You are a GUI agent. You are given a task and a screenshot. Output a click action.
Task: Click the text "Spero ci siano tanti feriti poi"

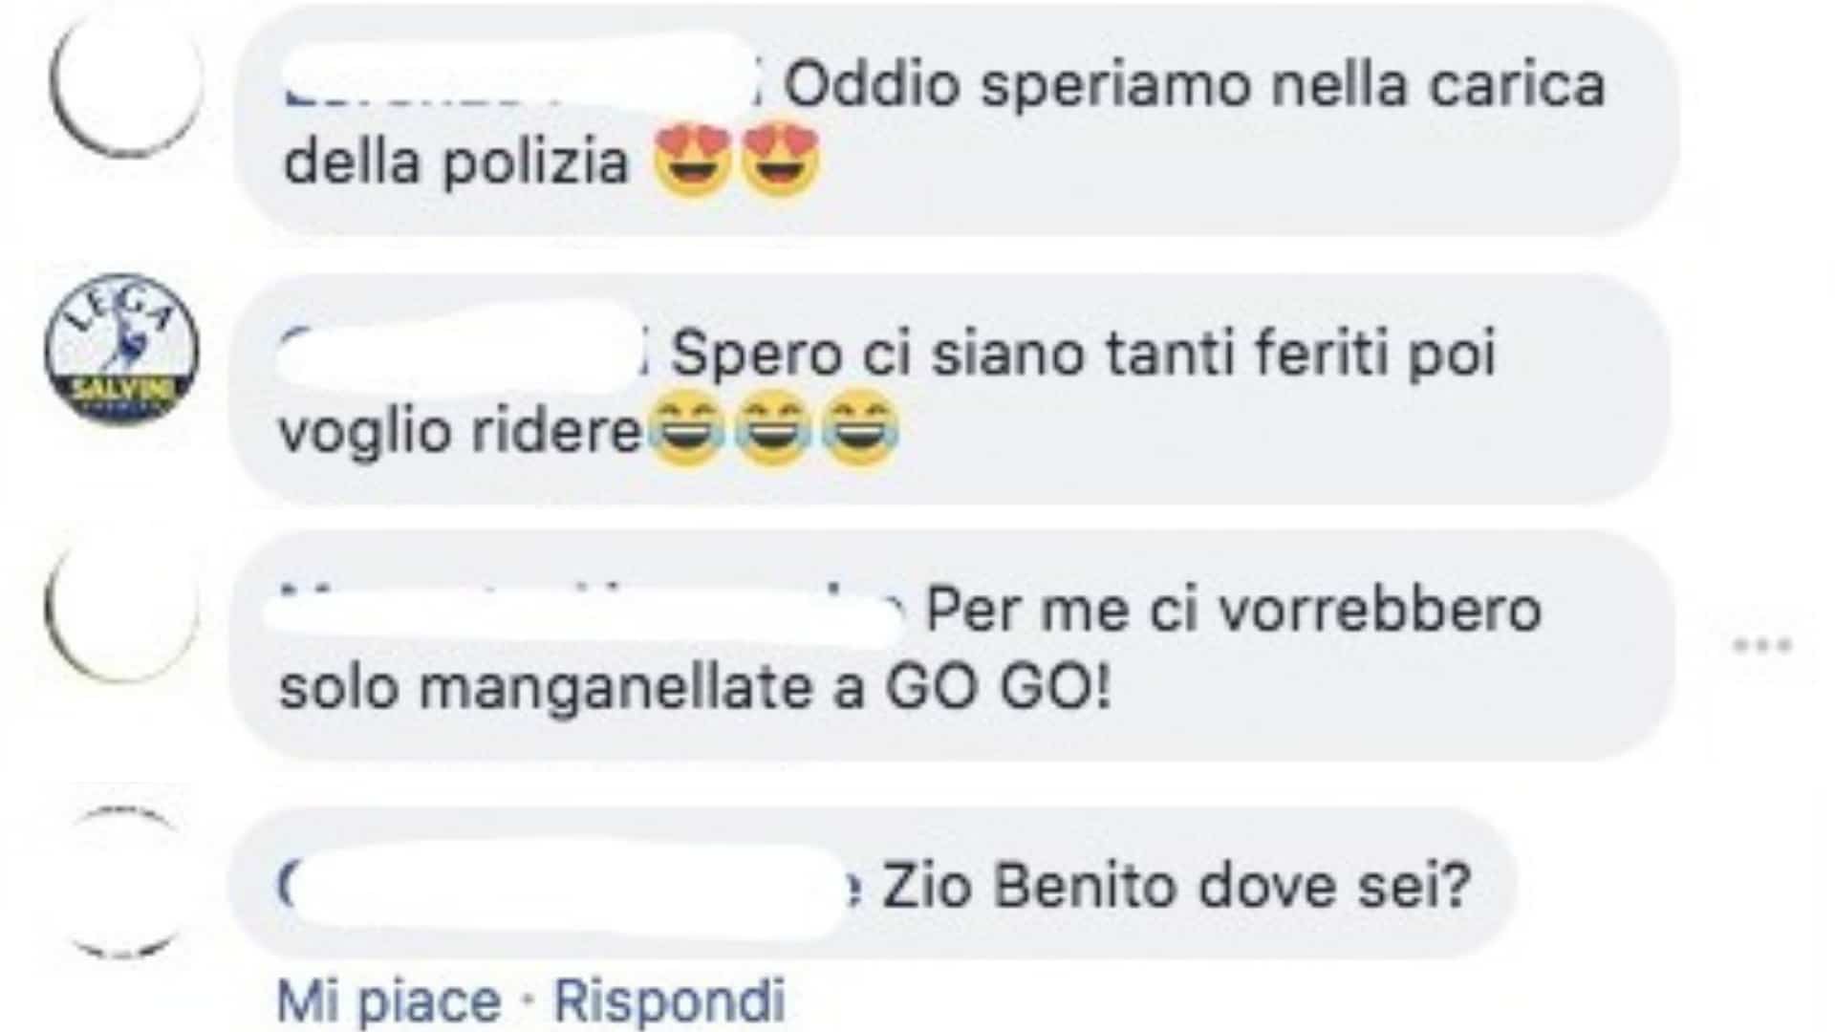tap(1083, 354)
